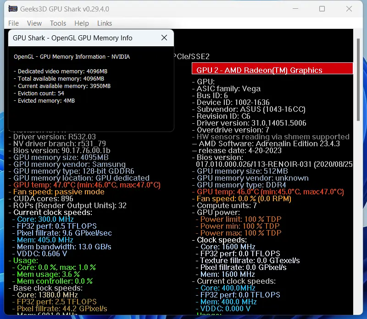Click 'Total available memory: 4096MB' line

59,78
